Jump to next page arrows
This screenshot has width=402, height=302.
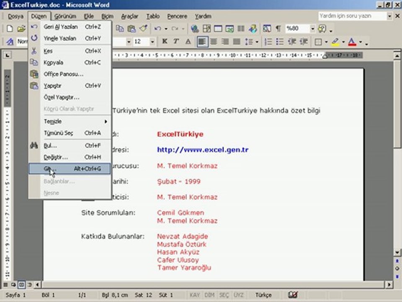coord(397,276)
